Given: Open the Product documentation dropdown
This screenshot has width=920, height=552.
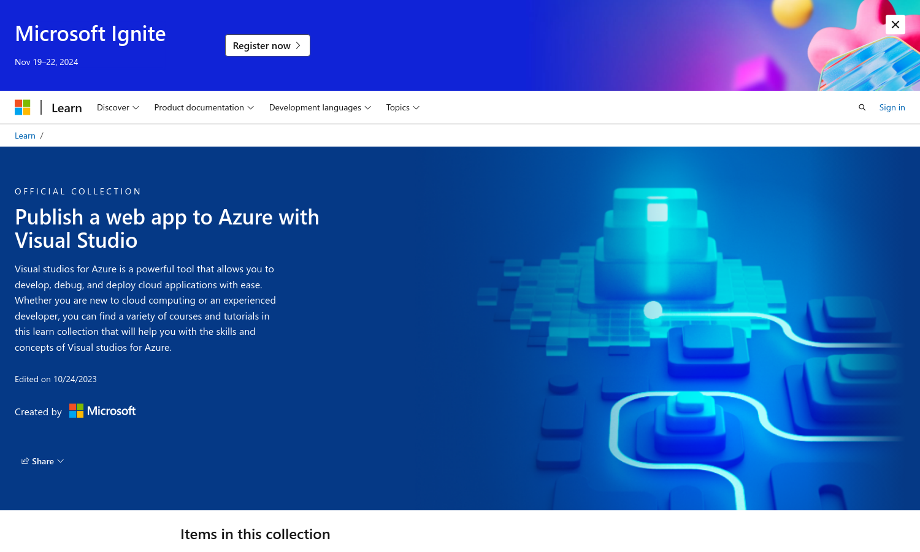Looking at the screenshot, I should [204, 107].
